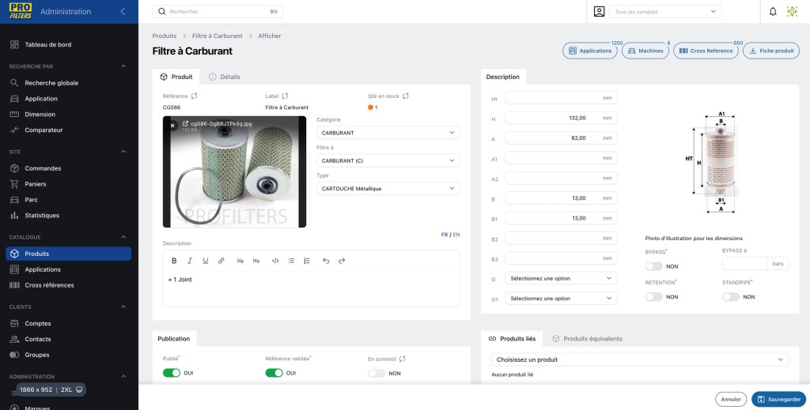Toggle the Référence validée switch
The image size is (810, 410).
tap(274, 373)
